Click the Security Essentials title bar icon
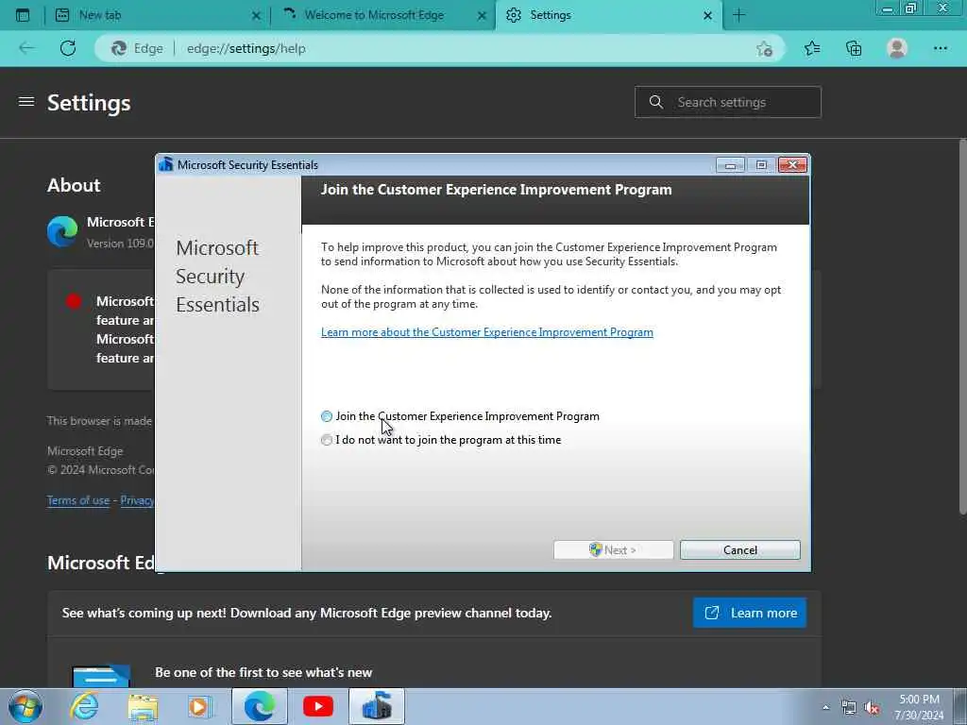The image size is (967, 725). tap(166, 164)
